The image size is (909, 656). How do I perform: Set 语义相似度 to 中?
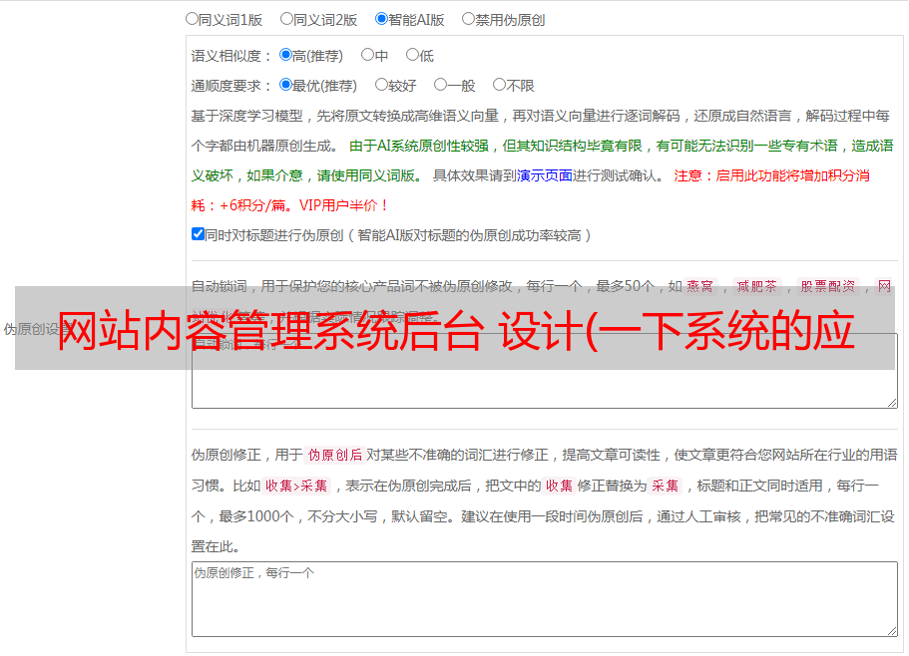click(367, 55)
